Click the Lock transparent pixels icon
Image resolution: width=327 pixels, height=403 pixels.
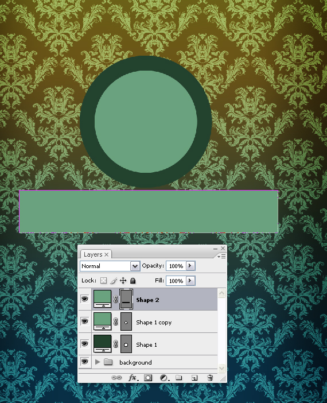pyautogui.click(x=103, y=280)
